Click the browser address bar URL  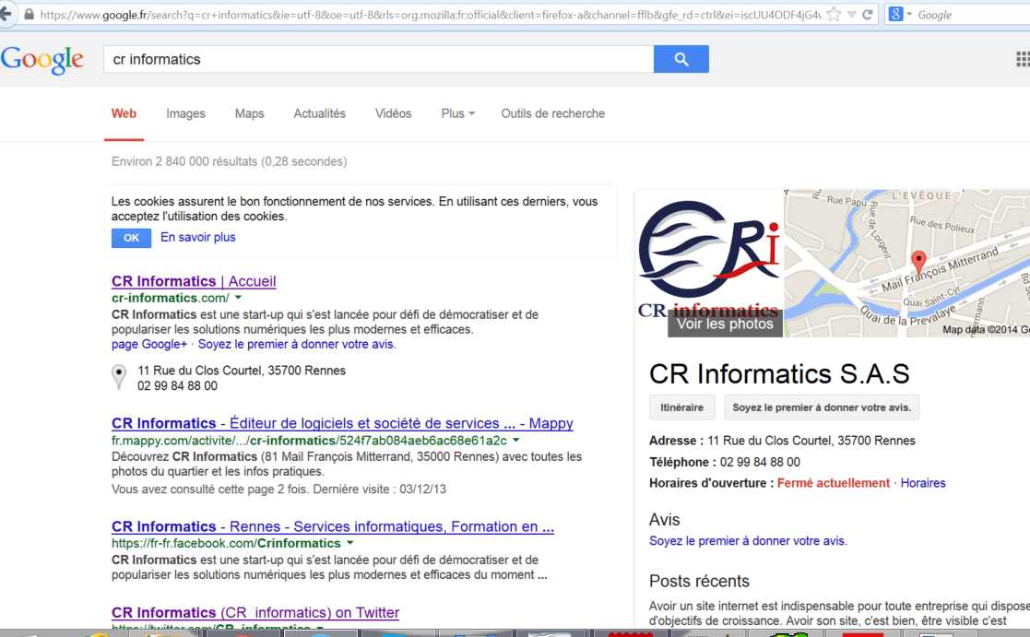[431, 15]
